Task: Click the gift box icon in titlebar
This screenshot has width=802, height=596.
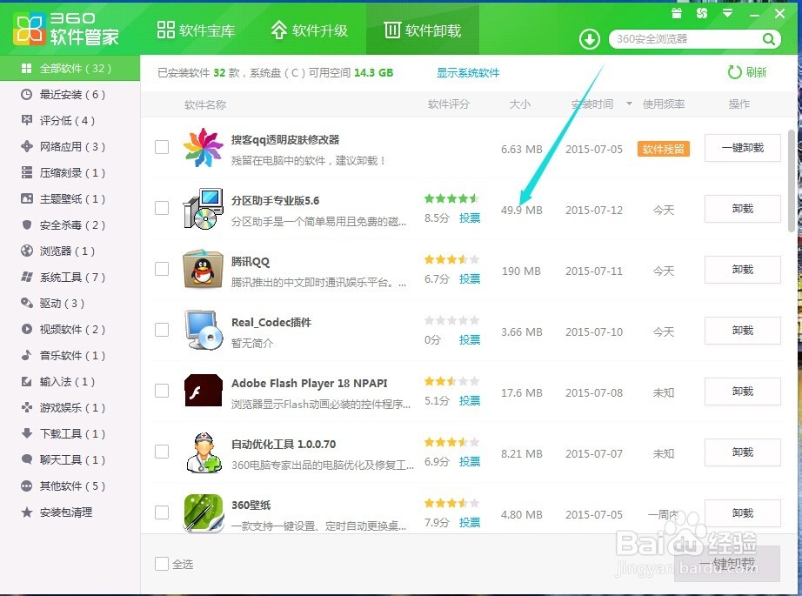Action: (677, 13)
